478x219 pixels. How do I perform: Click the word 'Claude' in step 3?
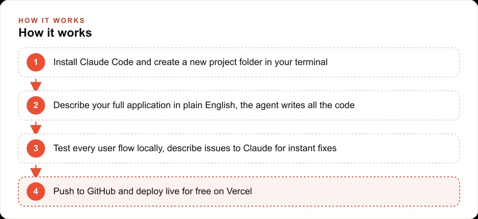(256, 148)
